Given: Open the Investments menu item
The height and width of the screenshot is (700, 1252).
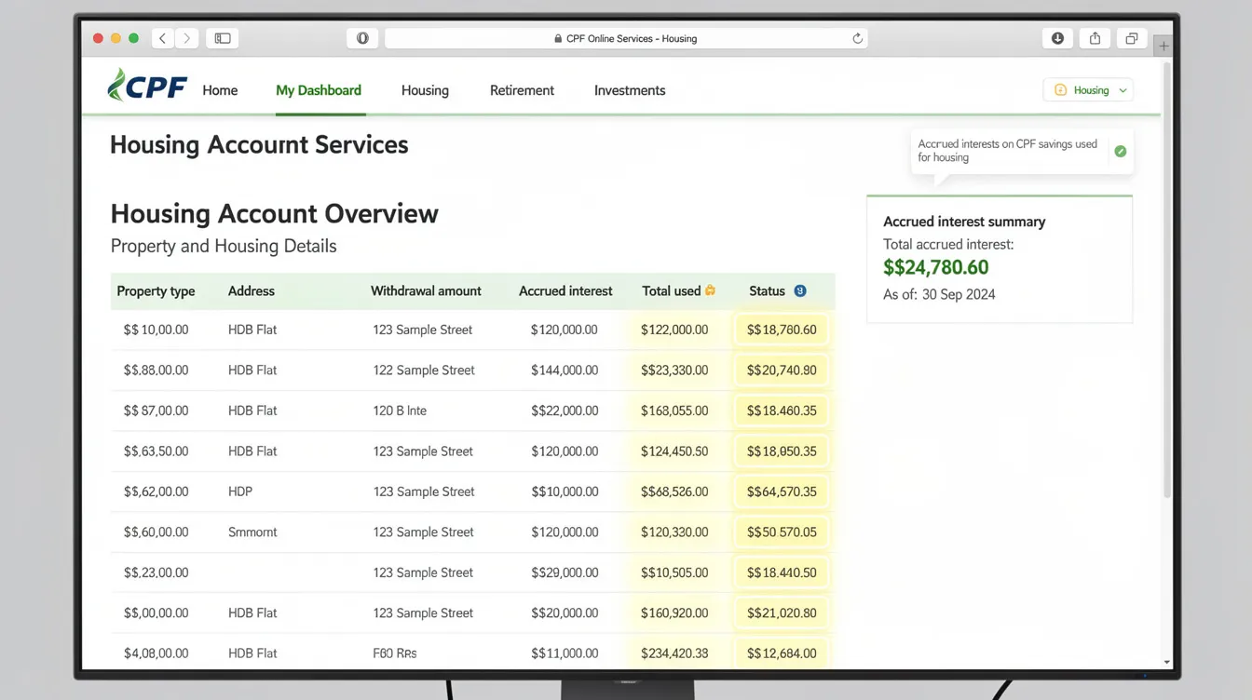Looking at the screenshot, I should 630,90.
